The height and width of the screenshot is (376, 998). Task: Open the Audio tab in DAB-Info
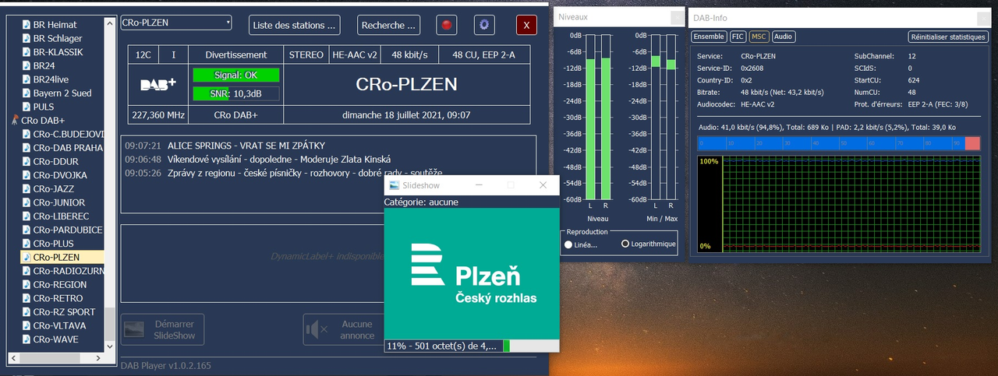tap(784, 37)
